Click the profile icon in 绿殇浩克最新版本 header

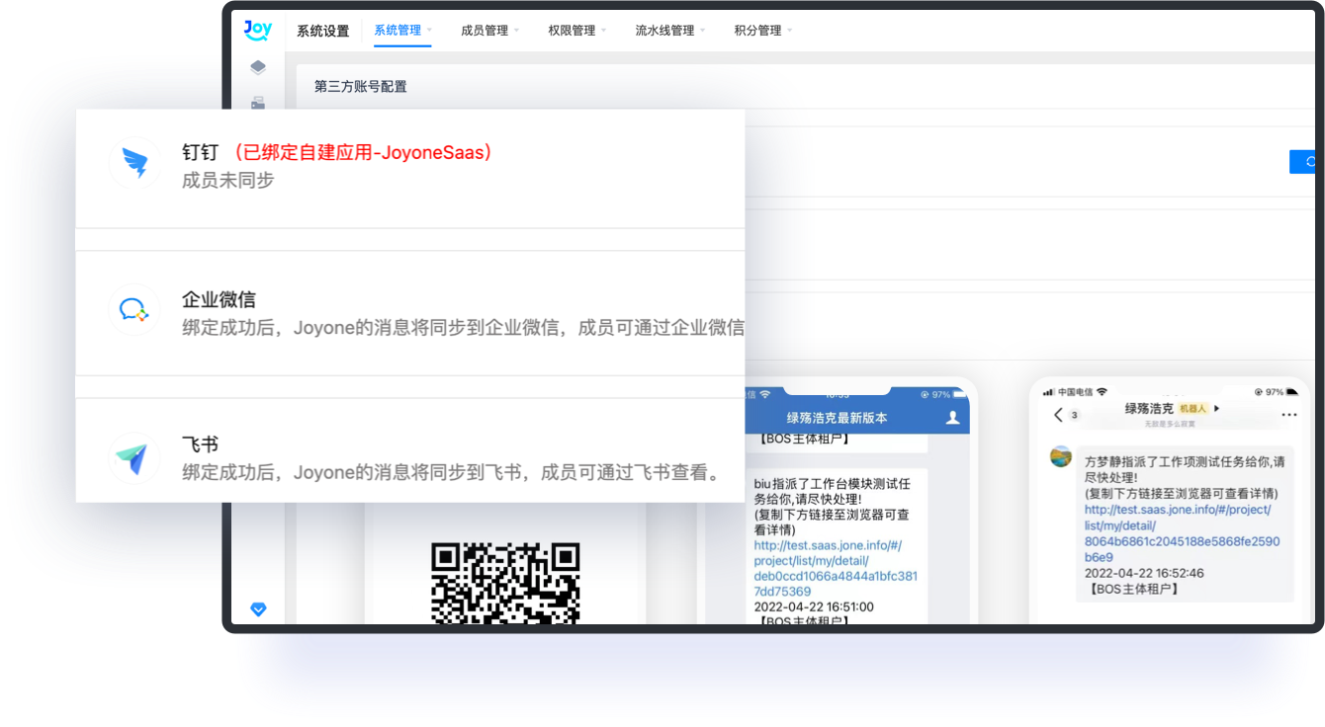953,418
